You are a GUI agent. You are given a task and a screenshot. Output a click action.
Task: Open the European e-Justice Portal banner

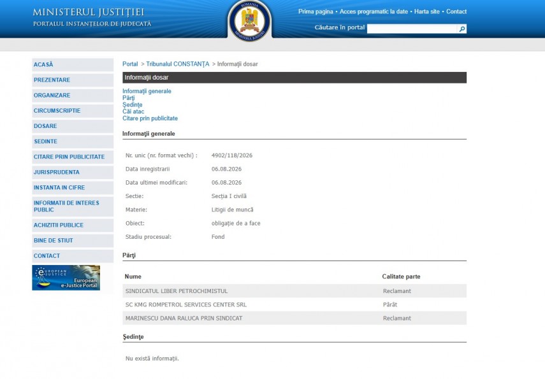click(x=66, y=278)
